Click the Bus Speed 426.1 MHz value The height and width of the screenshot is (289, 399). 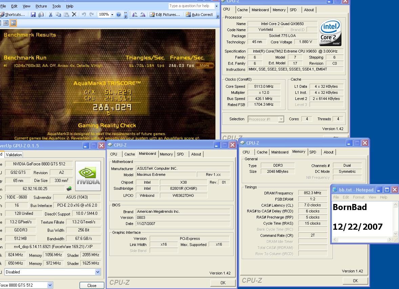click(264, 99)
